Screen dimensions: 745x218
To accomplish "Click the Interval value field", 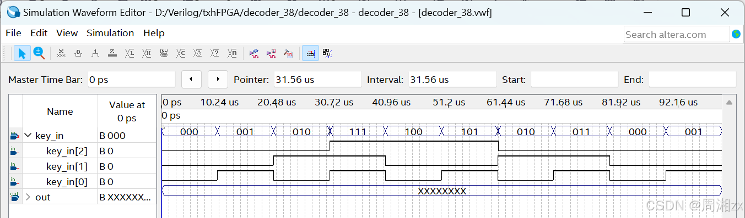I will (x=452, y=80).
